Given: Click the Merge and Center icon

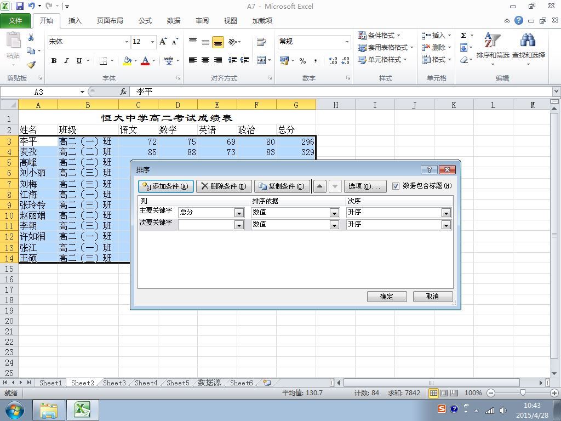Looking at the screenshot, I should coord(261,60).
